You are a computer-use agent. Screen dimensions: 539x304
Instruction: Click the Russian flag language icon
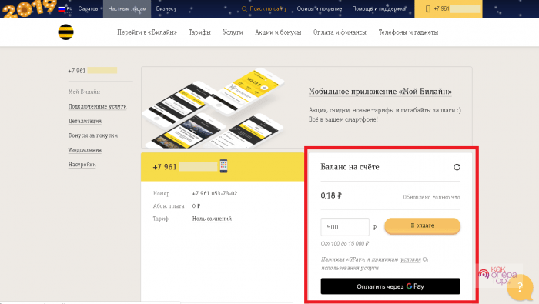[61, 9]
